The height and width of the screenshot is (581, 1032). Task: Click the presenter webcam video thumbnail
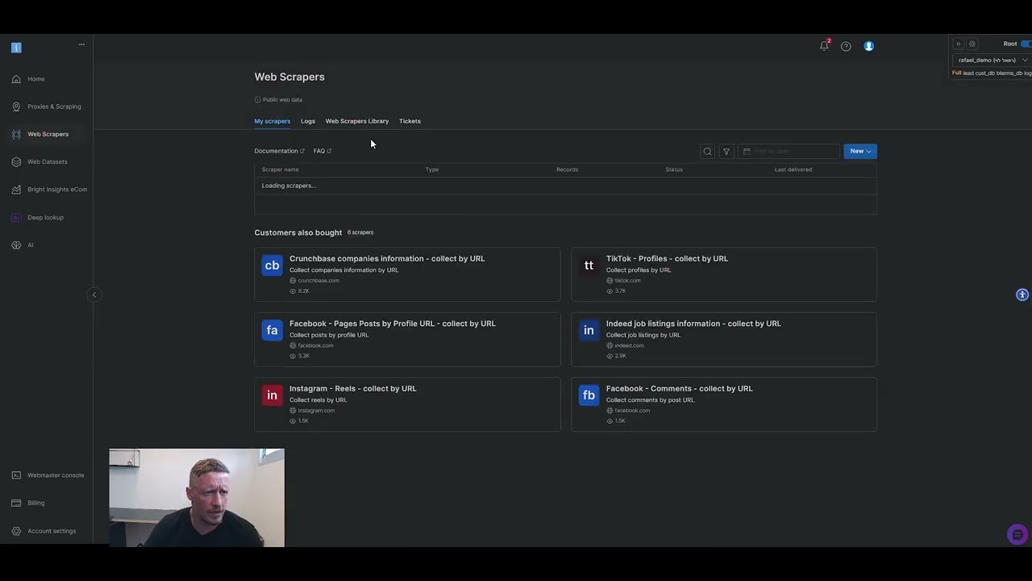tap(197, 498)
